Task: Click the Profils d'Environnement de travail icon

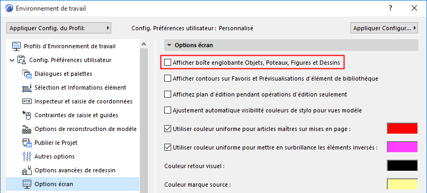Action: point(16,46)
